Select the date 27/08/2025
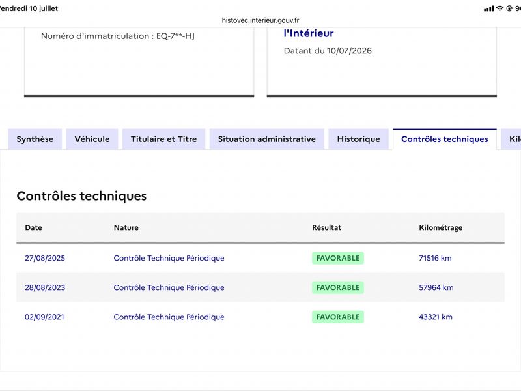521x391 pixels. [x=45, y=258]
